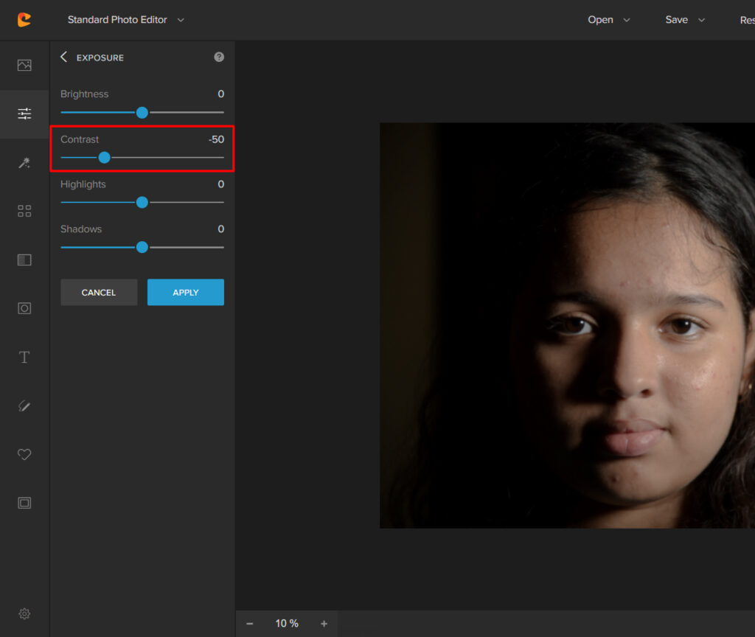Image resolution: width=755 pixels, height=637 pixels.
Task: Click the APPLY button
Action: [185, 292]
